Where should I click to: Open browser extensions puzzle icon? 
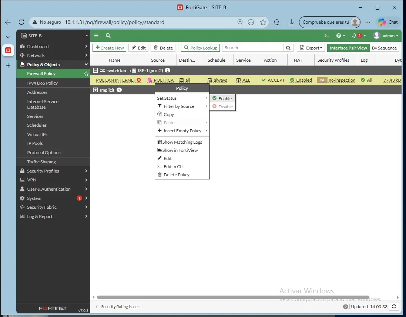pos(276,22)
